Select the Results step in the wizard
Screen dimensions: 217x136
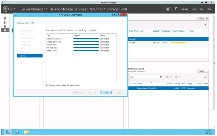30,55
